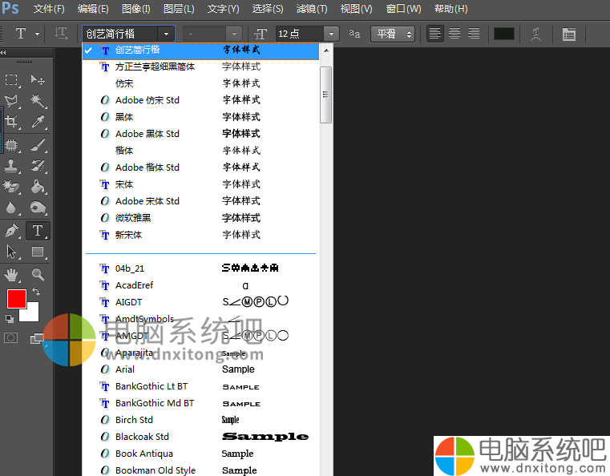Select the Eyedropper tool

[x=38, y=122]
